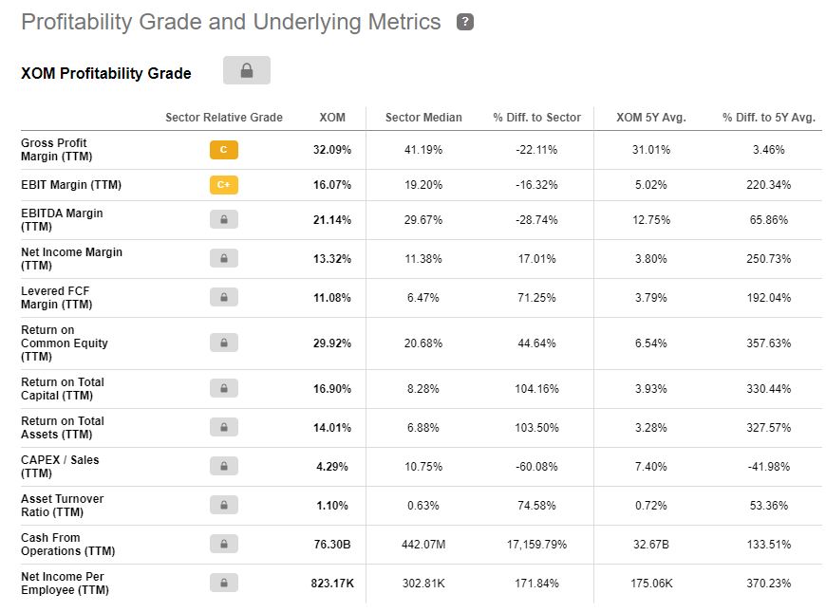Unlock the Net Income Per Employee grade
This screenshot has width=826, height=612.
[224, 583]
